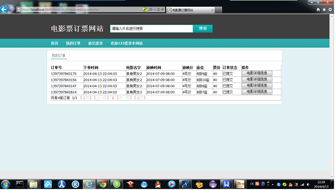This screenshot has height=190, width=335.
Task: Click order number 1397397842814
Action: [64, 92]
